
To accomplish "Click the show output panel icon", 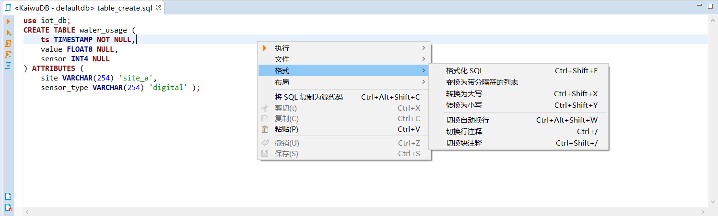I will [8, 196].
